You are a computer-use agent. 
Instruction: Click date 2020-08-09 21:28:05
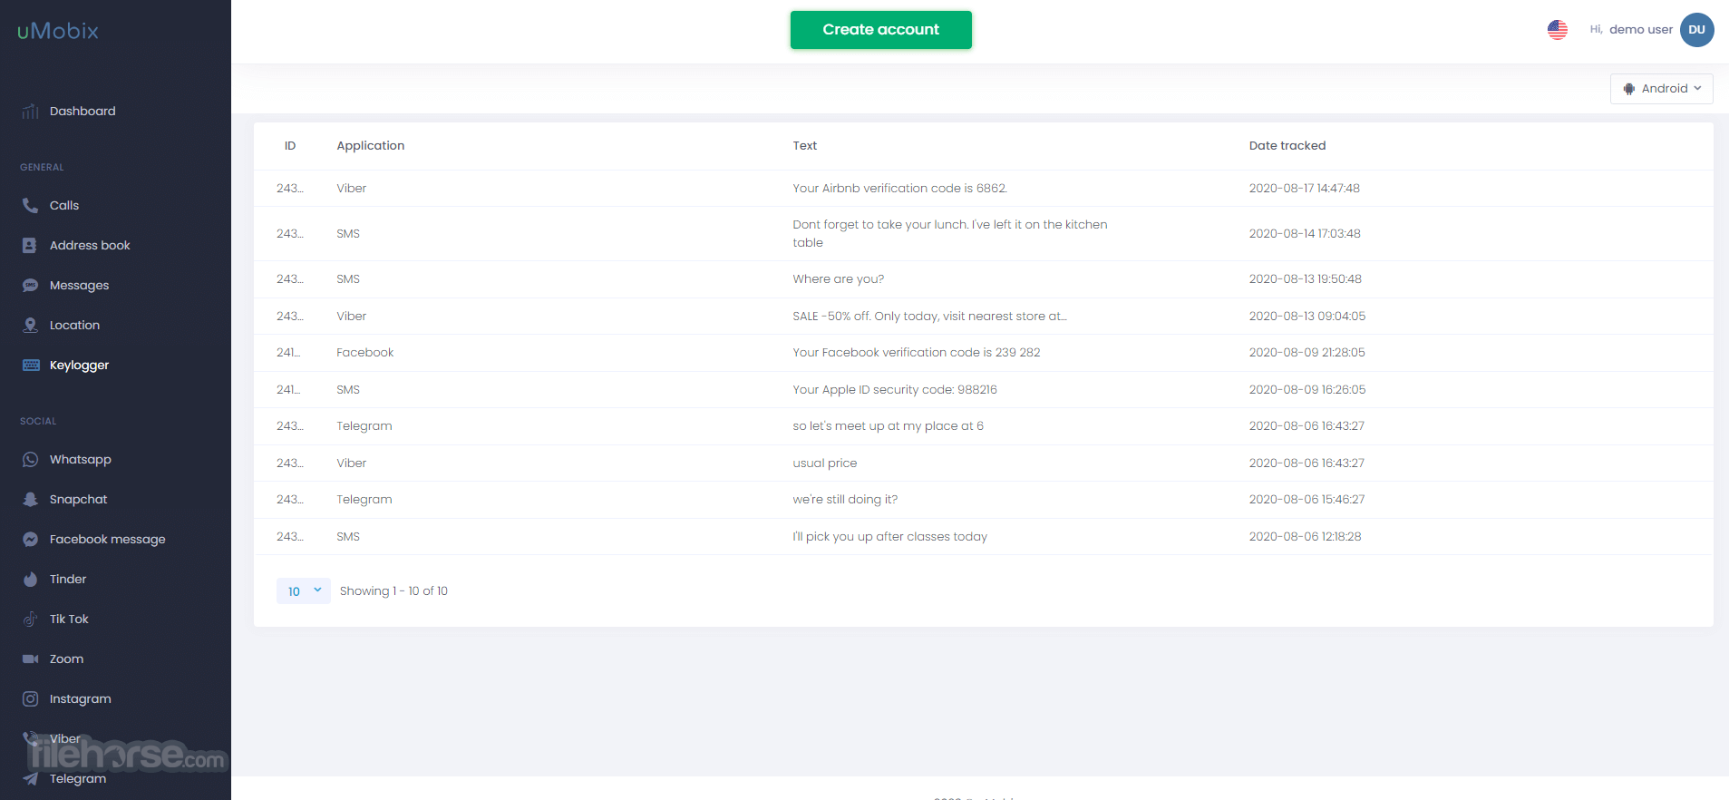tap(1307, 353)
